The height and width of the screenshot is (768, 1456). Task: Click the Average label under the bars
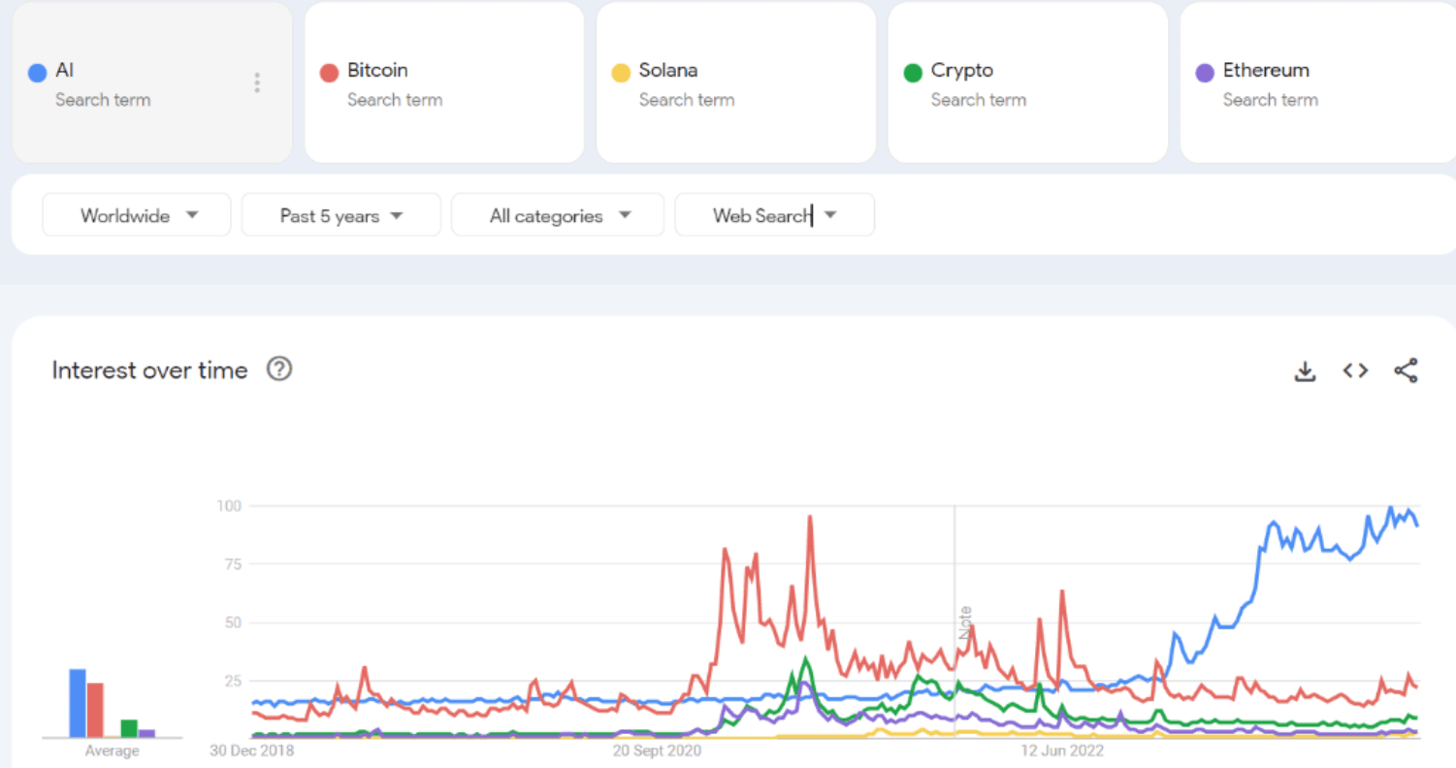point(113,752)
